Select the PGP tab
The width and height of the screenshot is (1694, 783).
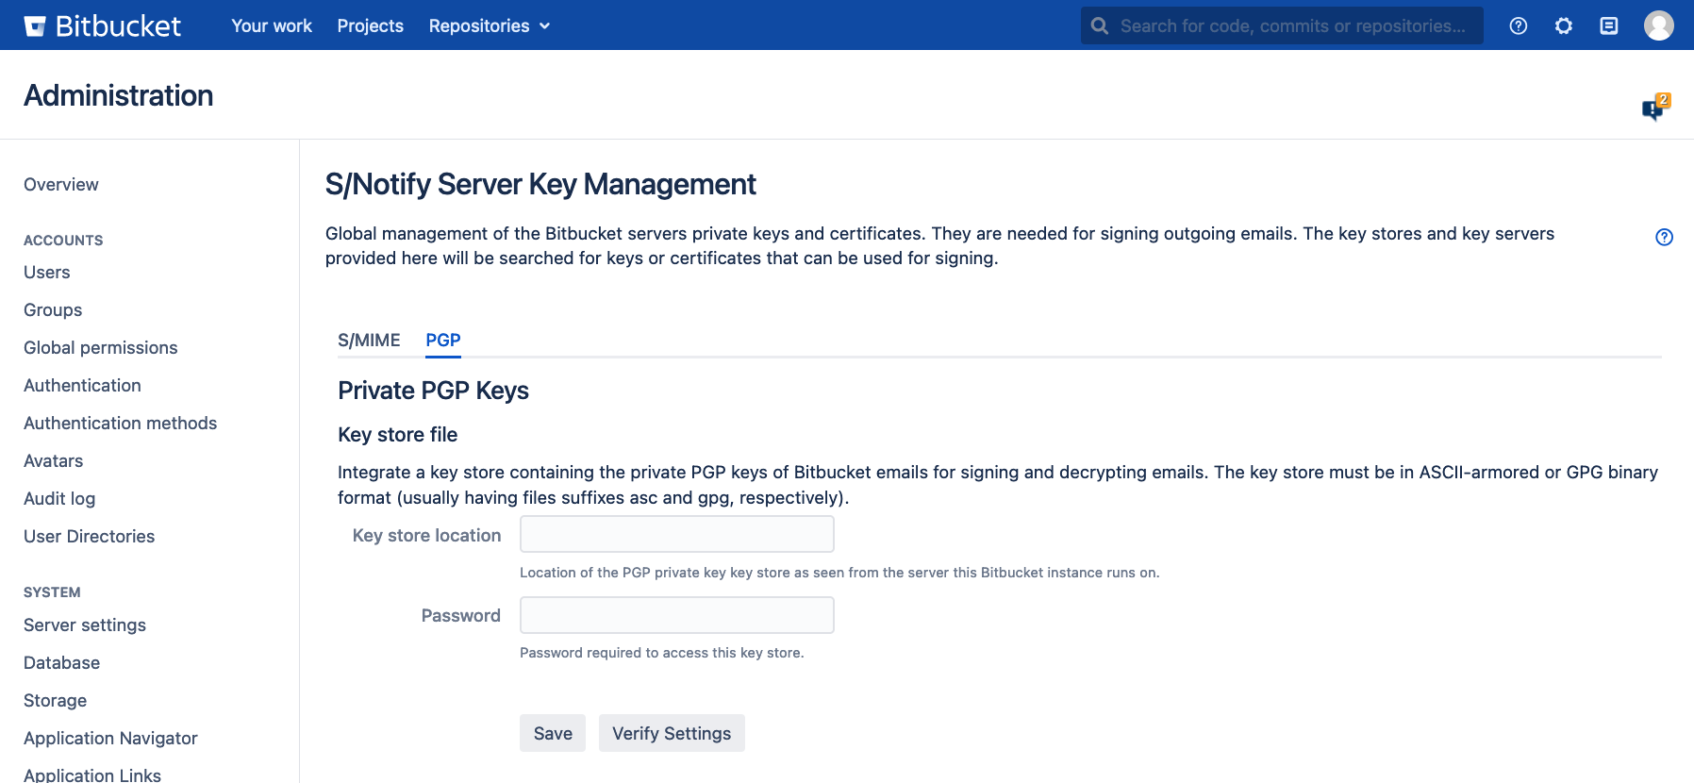click(x=442, y=340)
